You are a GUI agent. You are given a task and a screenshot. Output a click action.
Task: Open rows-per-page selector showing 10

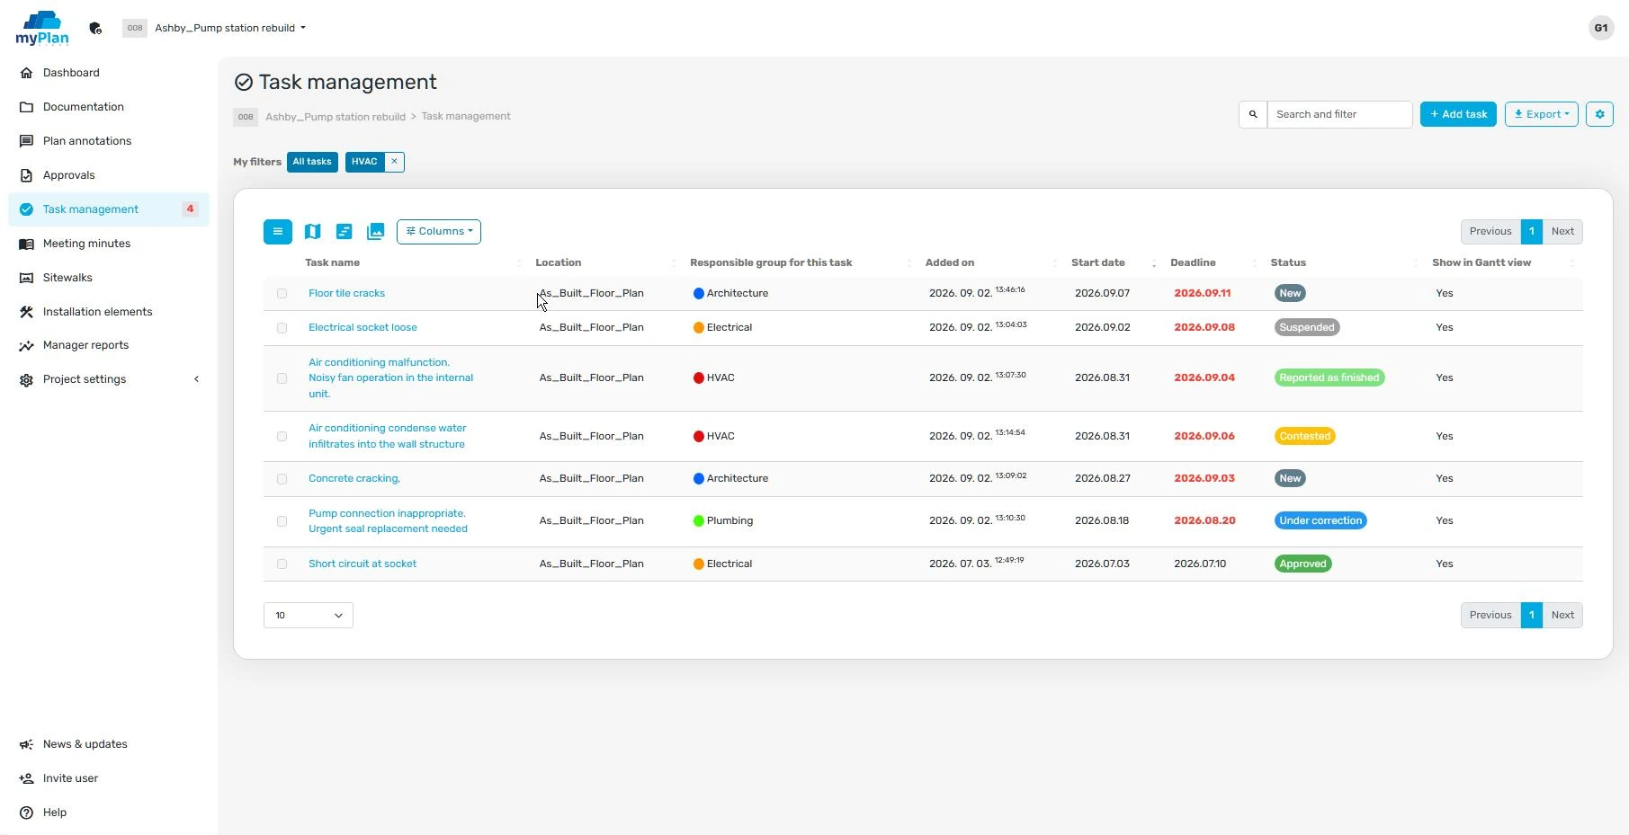308,616
